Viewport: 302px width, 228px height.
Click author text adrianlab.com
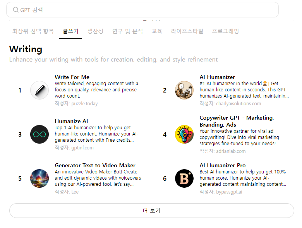tap(231, 151)
